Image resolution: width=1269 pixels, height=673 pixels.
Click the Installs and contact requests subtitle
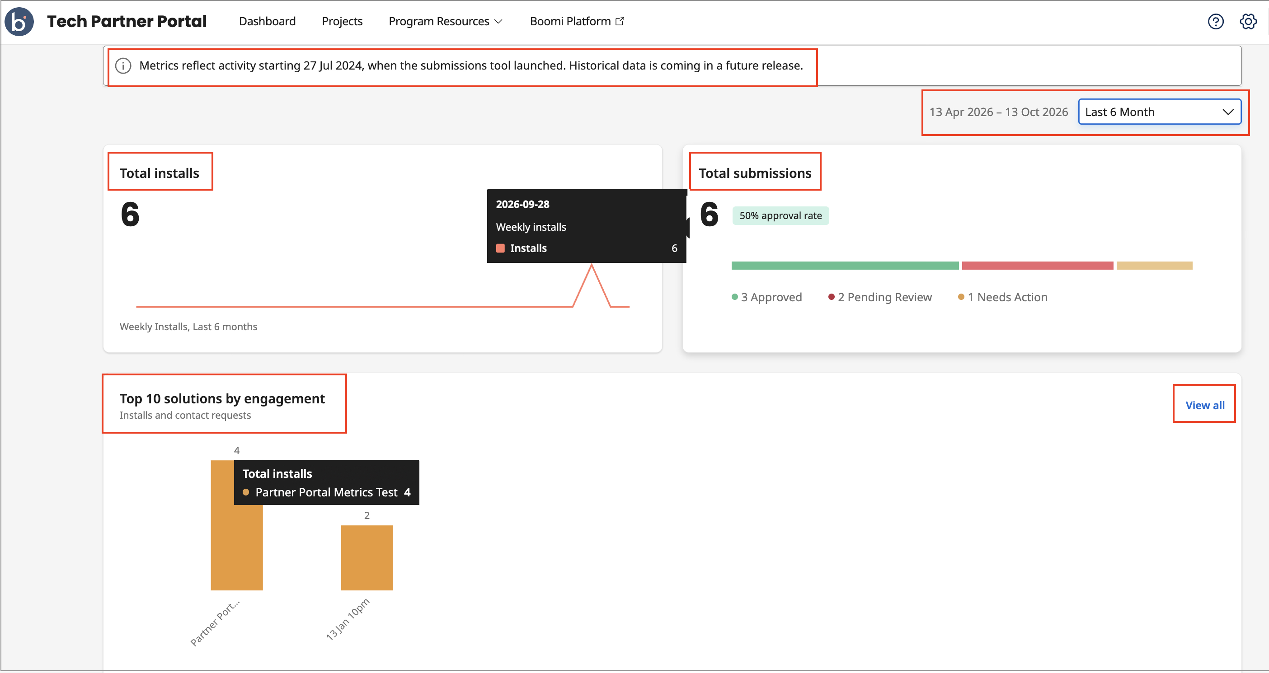pyautogui.click(x=185, y=416)
